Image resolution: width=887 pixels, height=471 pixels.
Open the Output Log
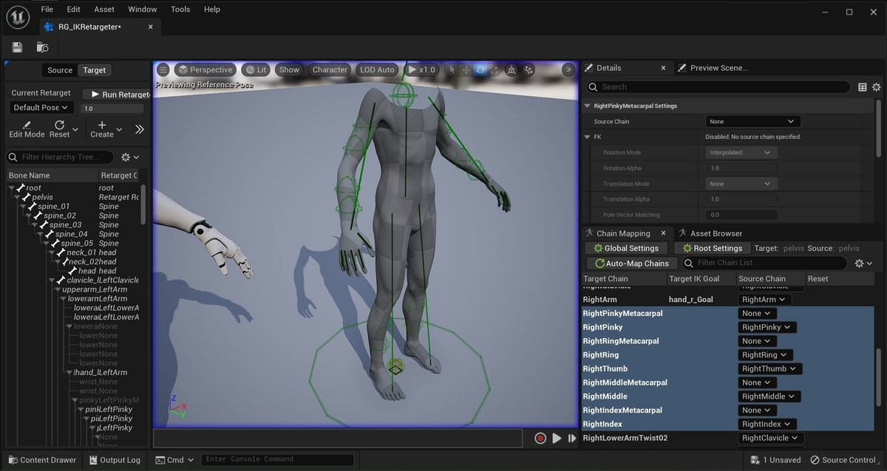[x=115, y=460]
